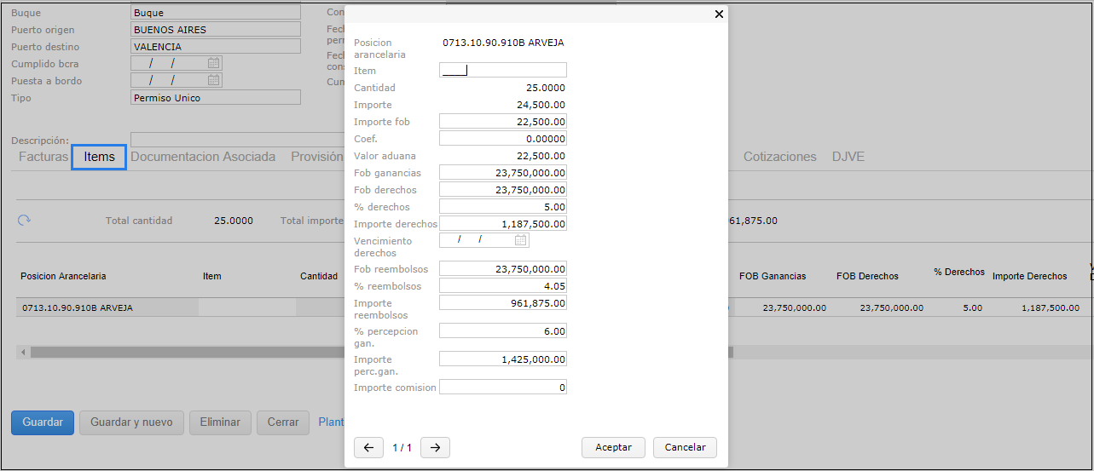
Task: Go to next item with right arrow
Action: pos(435,448)
